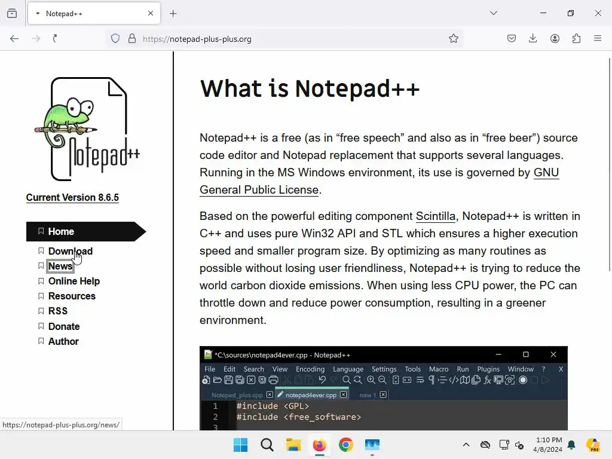Select Home in the sidebar menu
Screen dimensions: 612x459
click(86, 231)
